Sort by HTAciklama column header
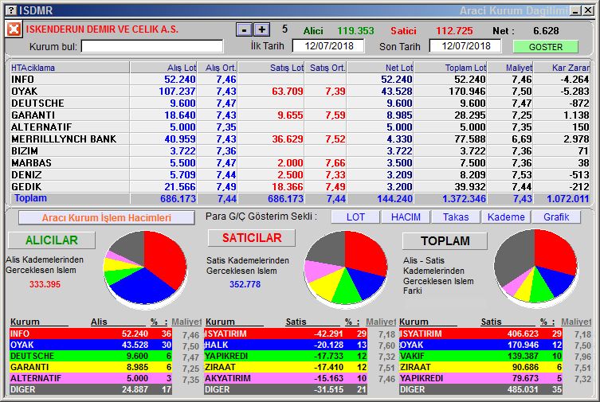The height and width of the screenshot is (402, 600). [x=70, y=68]
